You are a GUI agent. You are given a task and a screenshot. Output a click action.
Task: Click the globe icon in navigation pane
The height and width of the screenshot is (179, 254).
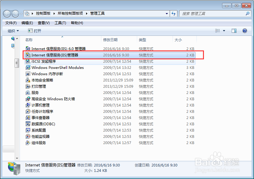click(x=13, y=38)
